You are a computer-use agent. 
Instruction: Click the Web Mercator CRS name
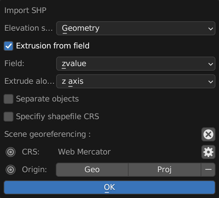click(x=84, y=152)
